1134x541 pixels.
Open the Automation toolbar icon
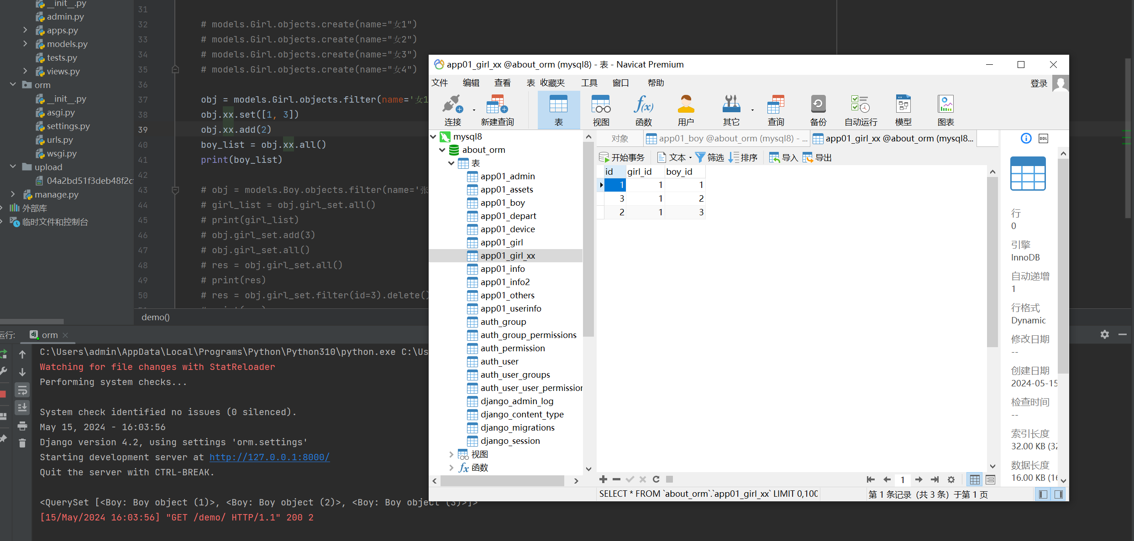tap(861, 110)
